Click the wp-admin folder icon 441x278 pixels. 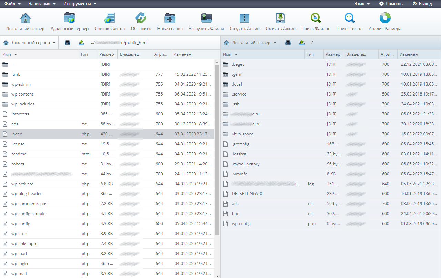tap(5, 84)
